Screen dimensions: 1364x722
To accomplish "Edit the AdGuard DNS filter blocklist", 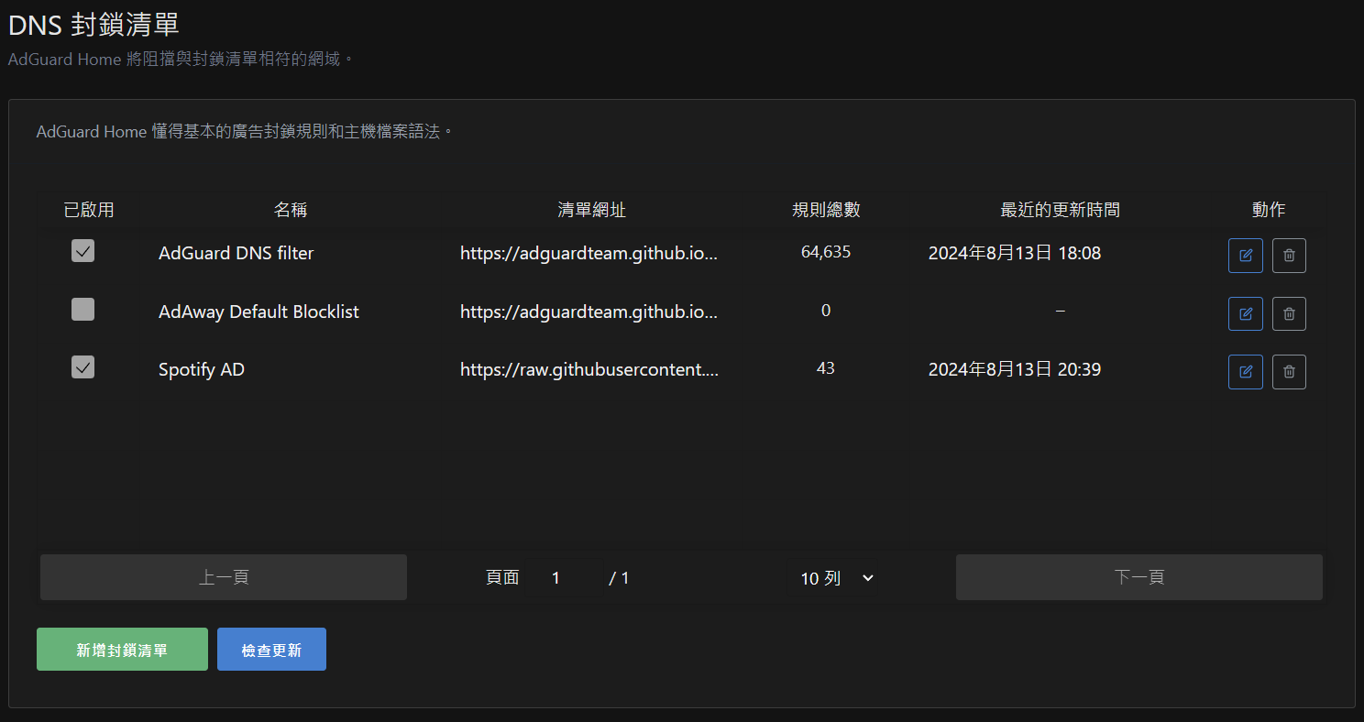I will click(1245, 255).
